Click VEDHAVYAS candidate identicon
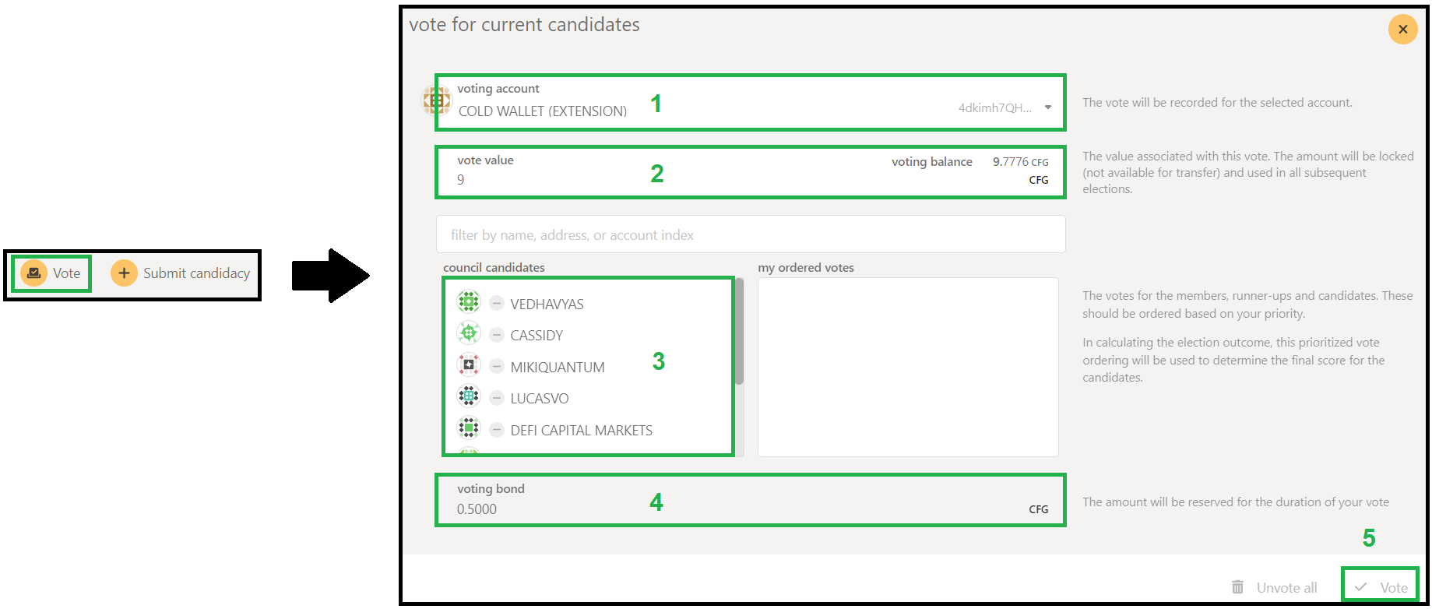Viewport: 1432px width, 609px height. 469,301
